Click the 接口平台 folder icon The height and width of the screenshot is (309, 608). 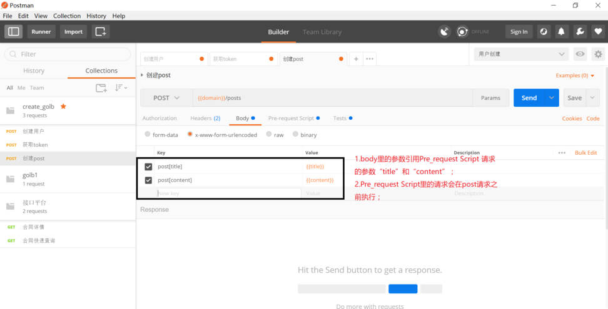(x=11, y=207)
